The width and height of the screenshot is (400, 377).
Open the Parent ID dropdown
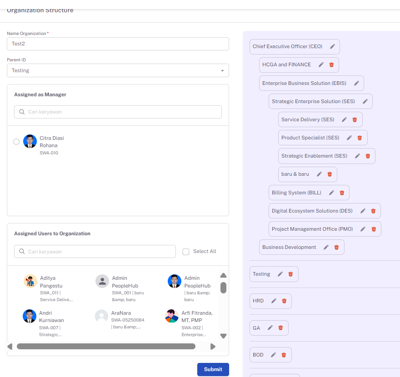coord(118,70)
